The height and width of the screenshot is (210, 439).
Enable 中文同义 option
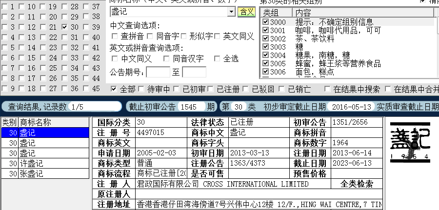click(x=115, y=58)
